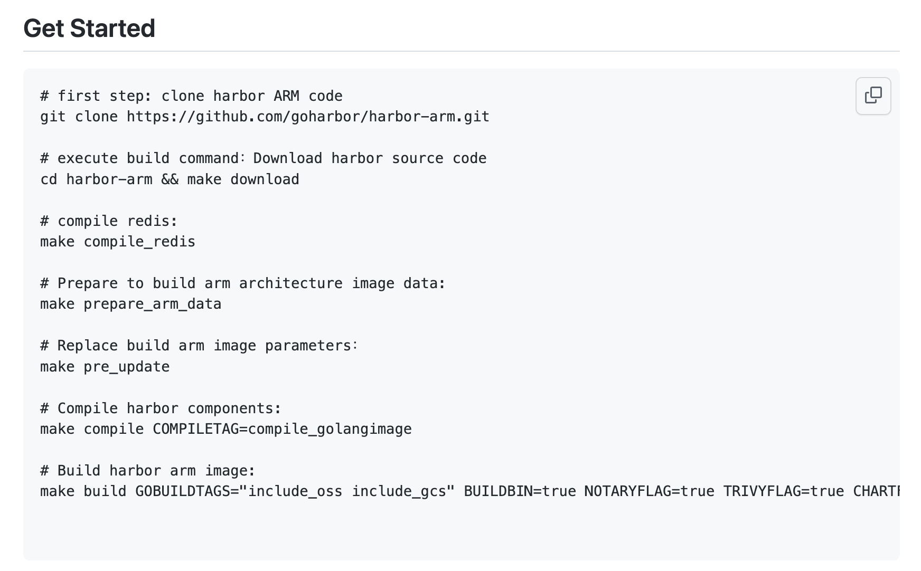The width and height of the screenshot is (921, 571).
Task: Click the 'first step: clone harbor ARM code' comment
Action: (x=191, y=96)
